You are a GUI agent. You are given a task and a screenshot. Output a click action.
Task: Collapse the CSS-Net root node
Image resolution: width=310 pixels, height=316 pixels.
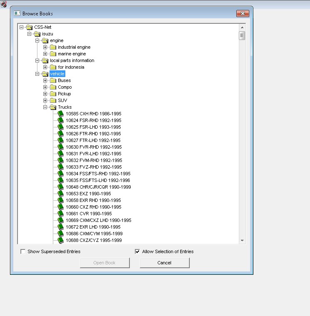(x=21, y=27)
